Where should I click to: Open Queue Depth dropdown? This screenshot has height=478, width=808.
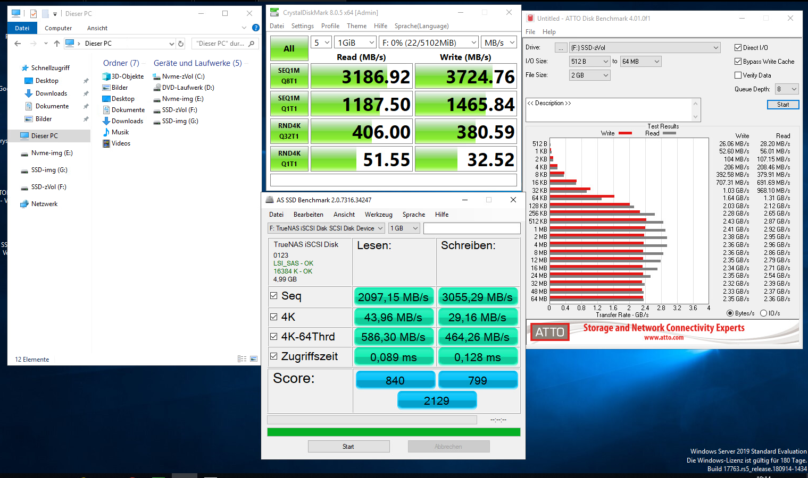787,89
